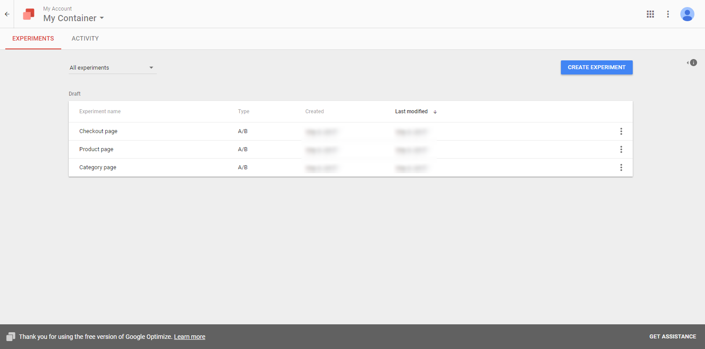Sort by Experiment name column header
The width and height of the screenshot is (705, 349).
coord(100,111)
